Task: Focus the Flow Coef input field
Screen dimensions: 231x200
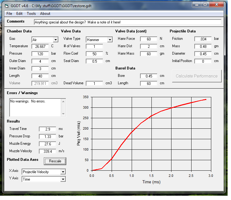Action: (94, 54)
